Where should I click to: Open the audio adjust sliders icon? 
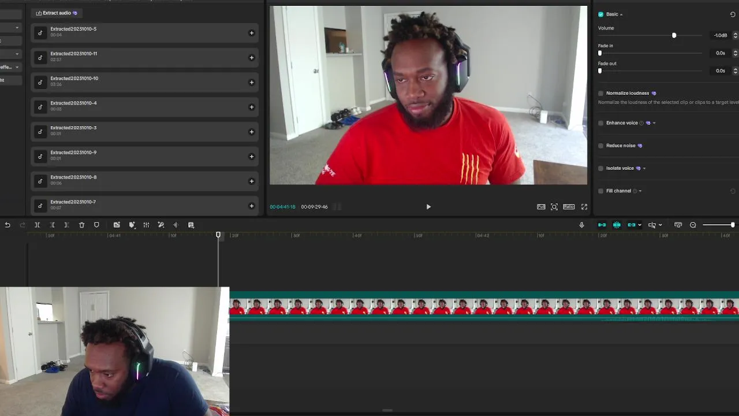[146, 225]
